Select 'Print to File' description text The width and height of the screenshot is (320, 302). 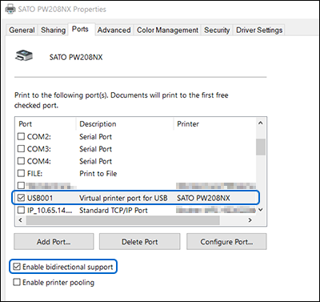coord(98,173)
